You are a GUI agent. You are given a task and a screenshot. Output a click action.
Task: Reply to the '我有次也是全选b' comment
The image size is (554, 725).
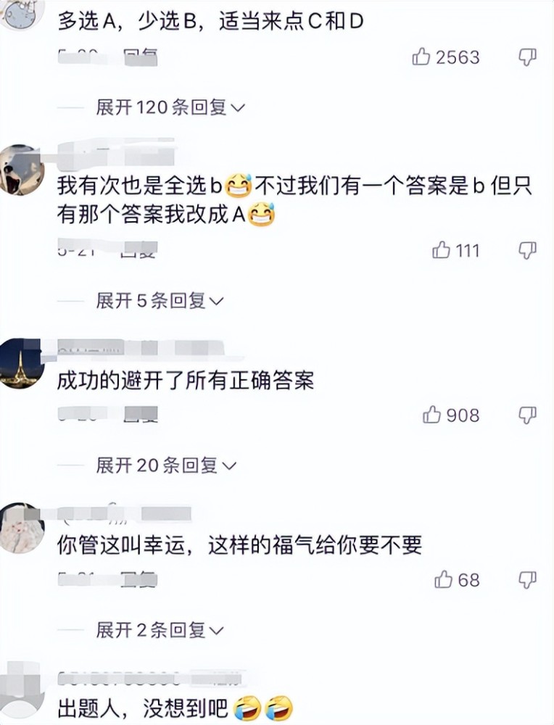coord(138,251)
